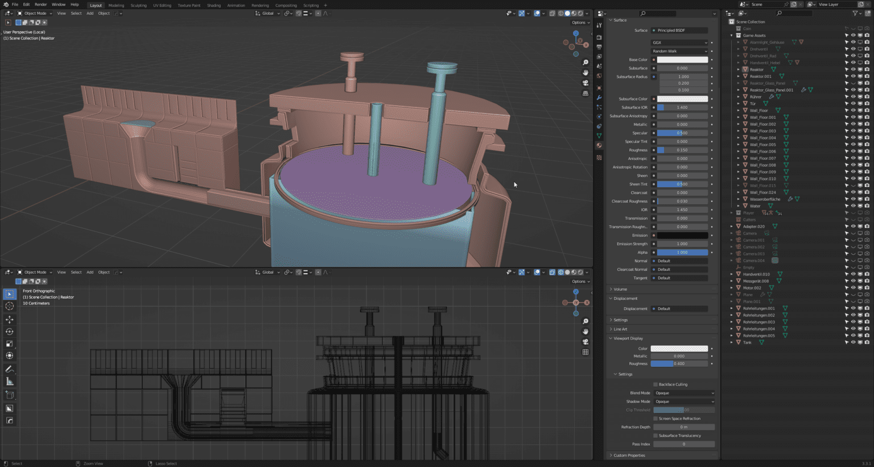Click the Add Cube tool

[10, 394]
